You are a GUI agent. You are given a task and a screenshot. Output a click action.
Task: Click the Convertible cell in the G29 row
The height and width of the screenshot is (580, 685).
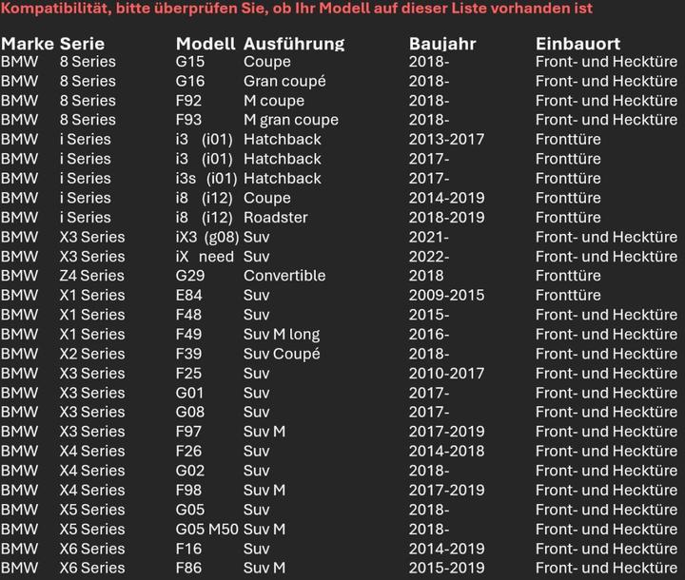(x=284, y=276)
